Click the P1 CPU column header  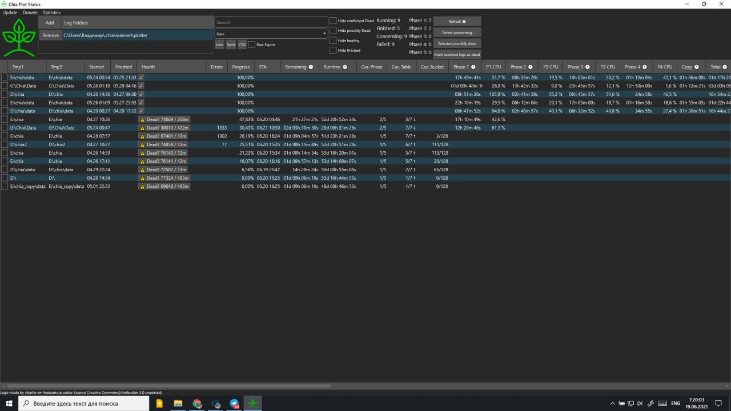point(493,67)
